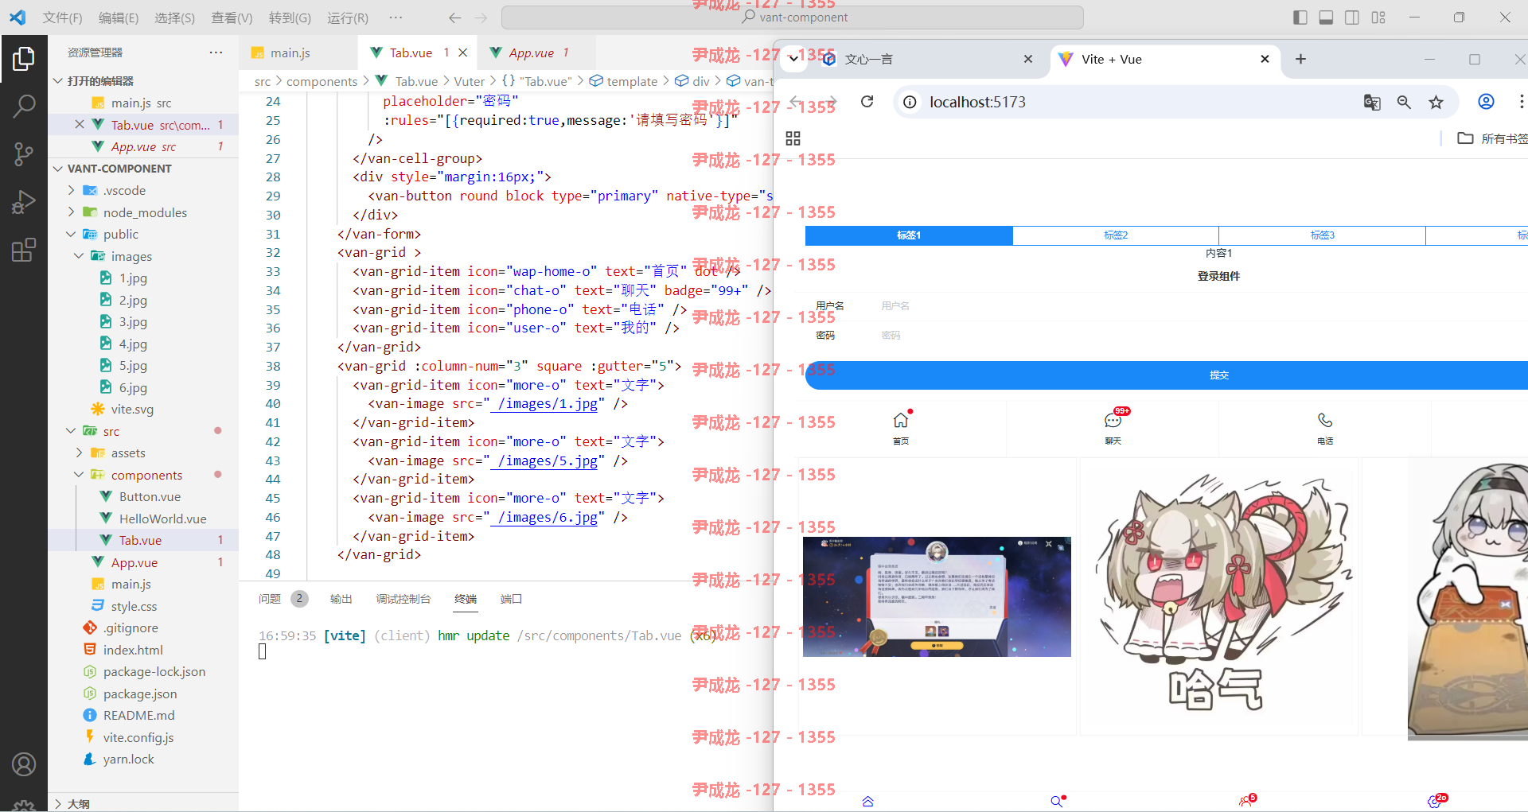Open the 查看(V) menu
The height and width of the screenshot is (812, 1528).
[x=232, y=17]
